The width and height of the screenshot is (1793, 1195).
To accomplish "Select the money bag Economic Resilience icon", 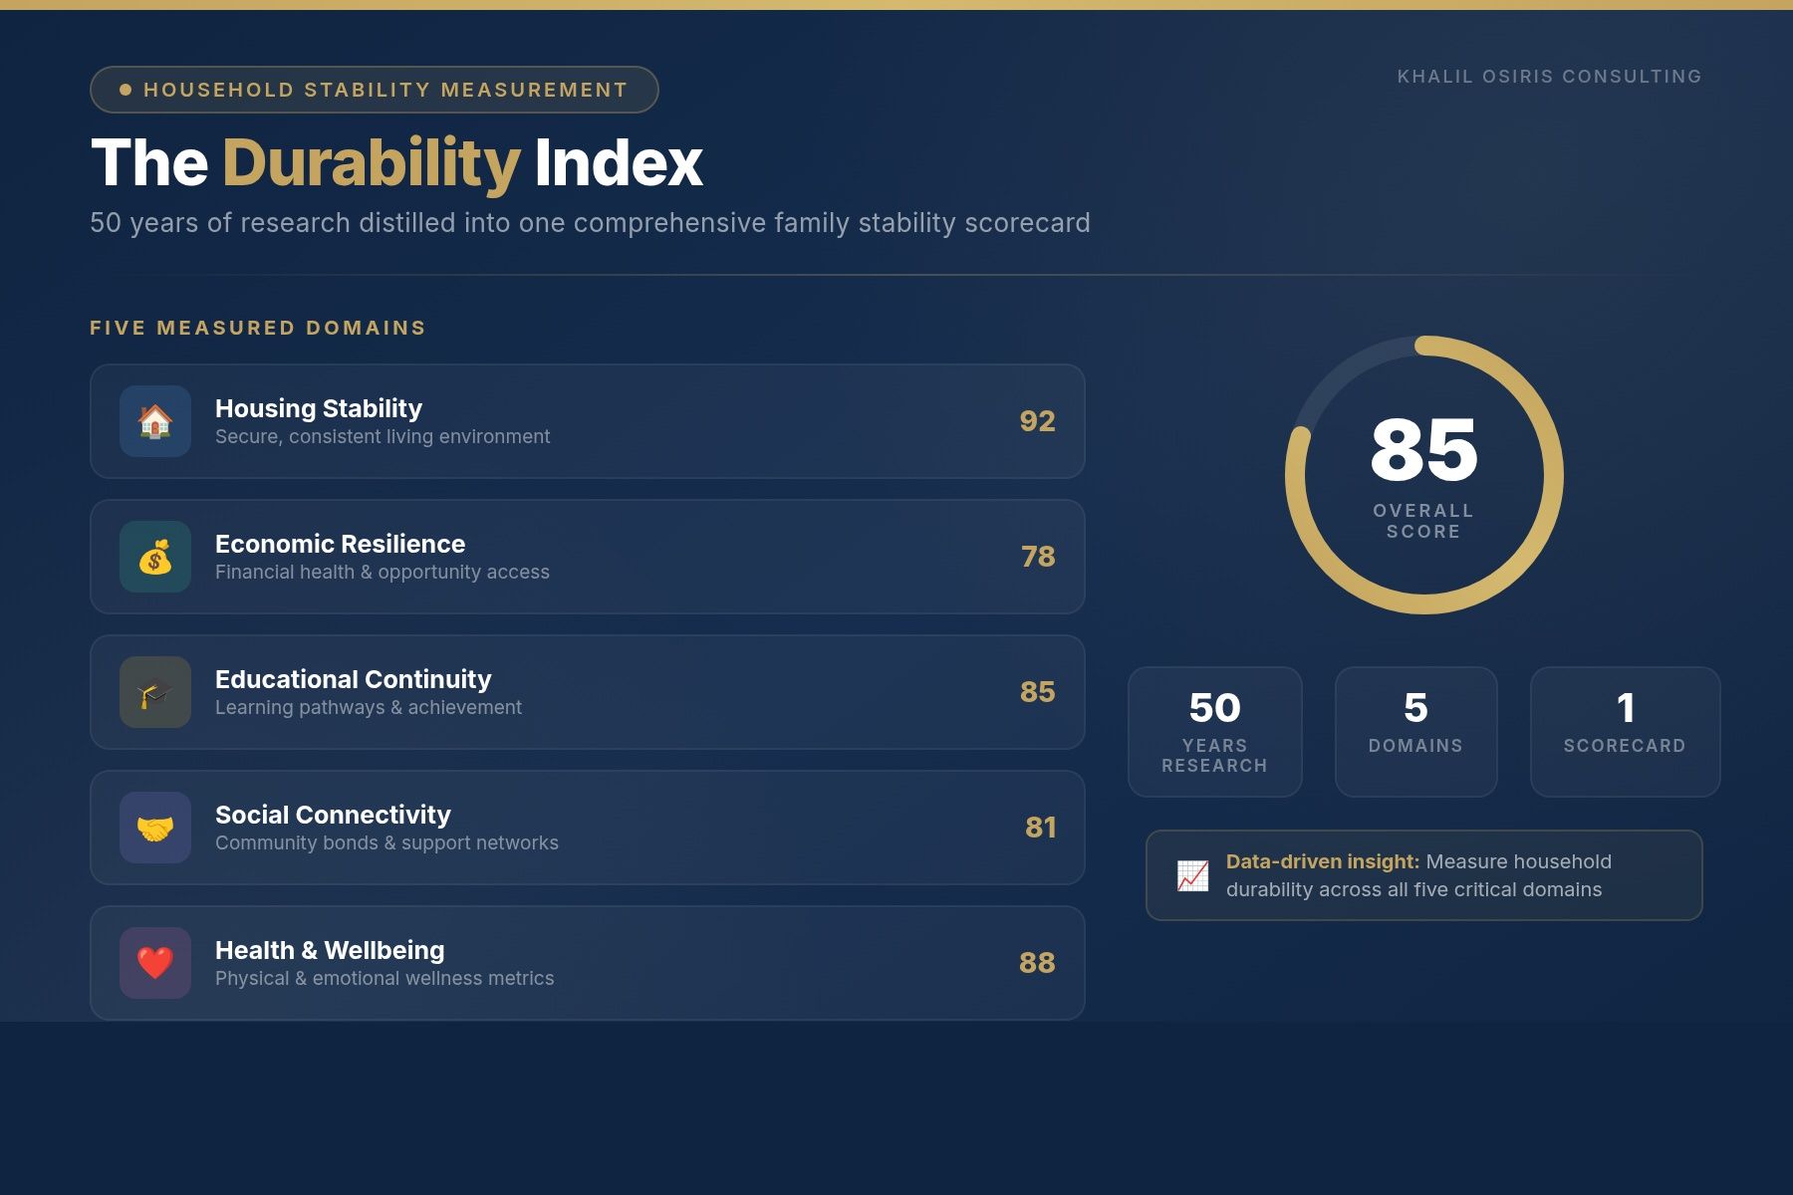I will (x=154, y=557).
